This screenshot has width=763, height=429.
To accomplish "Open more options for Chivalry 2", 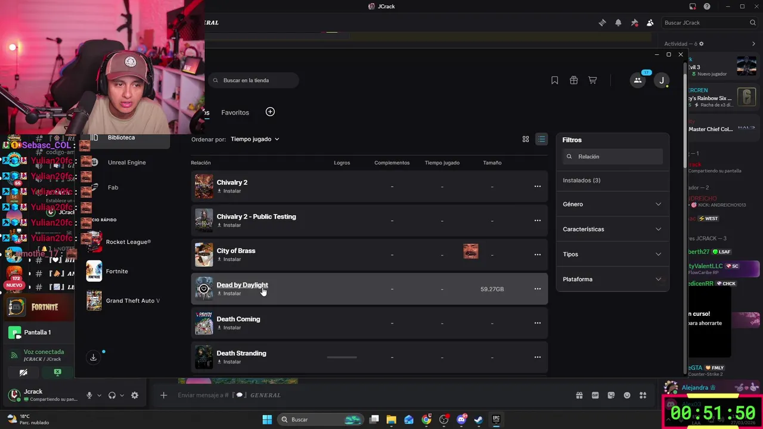I will [538, 186].
